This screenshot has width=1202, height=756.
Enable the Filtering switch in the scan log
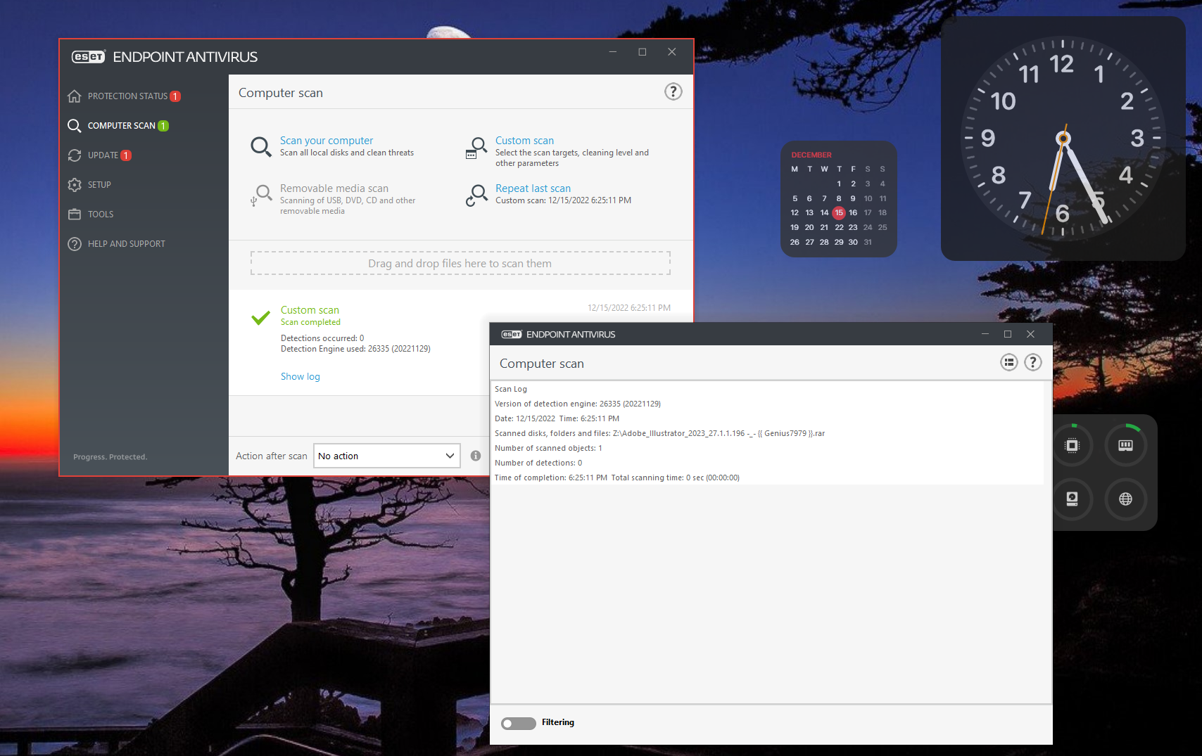519,723
